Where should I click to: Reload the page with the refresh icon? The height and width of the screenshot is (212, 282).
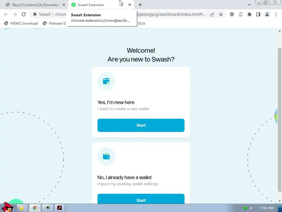click(x=24, y=14)
